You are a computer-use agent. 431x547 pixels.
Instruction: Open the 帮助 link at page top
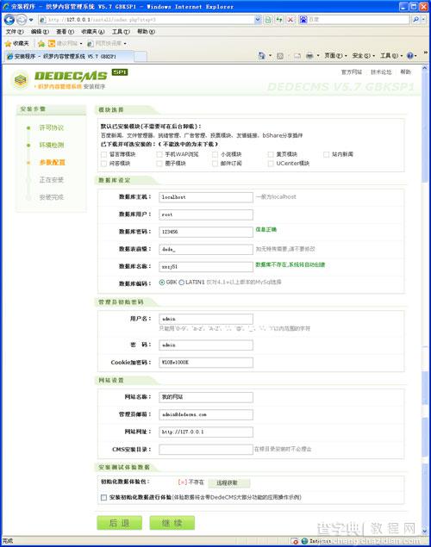pyautogui.click(x=405, y=71)
